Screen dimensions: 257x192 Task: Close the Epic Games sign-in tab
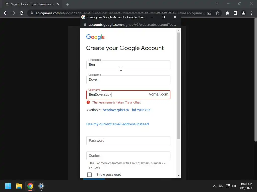coord(58,4)
